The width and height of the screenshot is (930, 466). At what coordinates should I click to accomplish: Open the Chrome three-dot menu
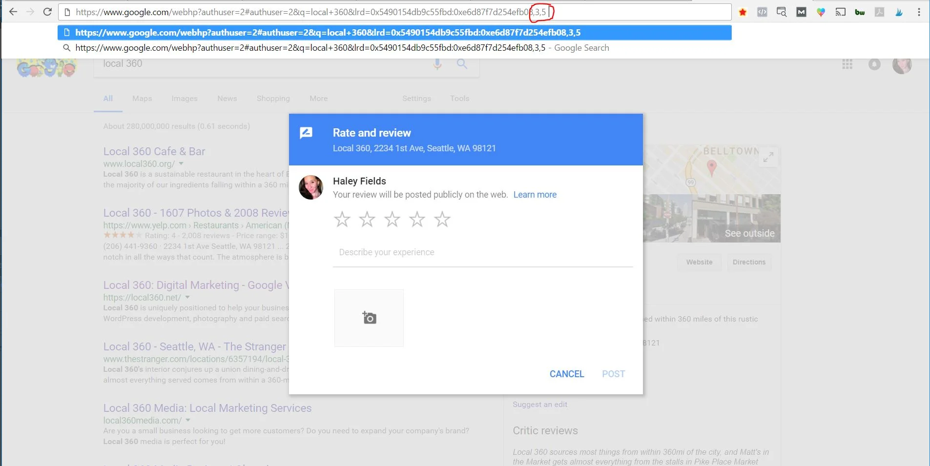click(x=919, y=12)
